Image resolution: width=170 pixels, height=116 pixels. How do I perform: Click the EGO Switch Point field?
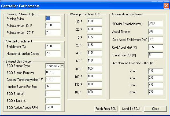tap(53, 73)
